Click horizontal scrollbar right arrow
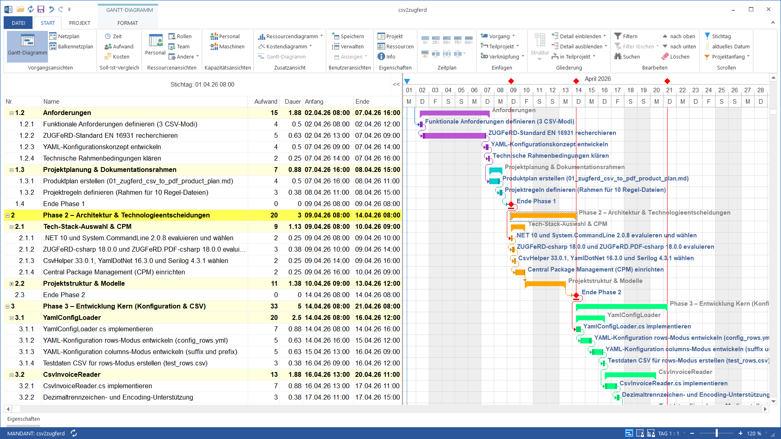This screenshot has width=781, height=439. click(765, 409)
